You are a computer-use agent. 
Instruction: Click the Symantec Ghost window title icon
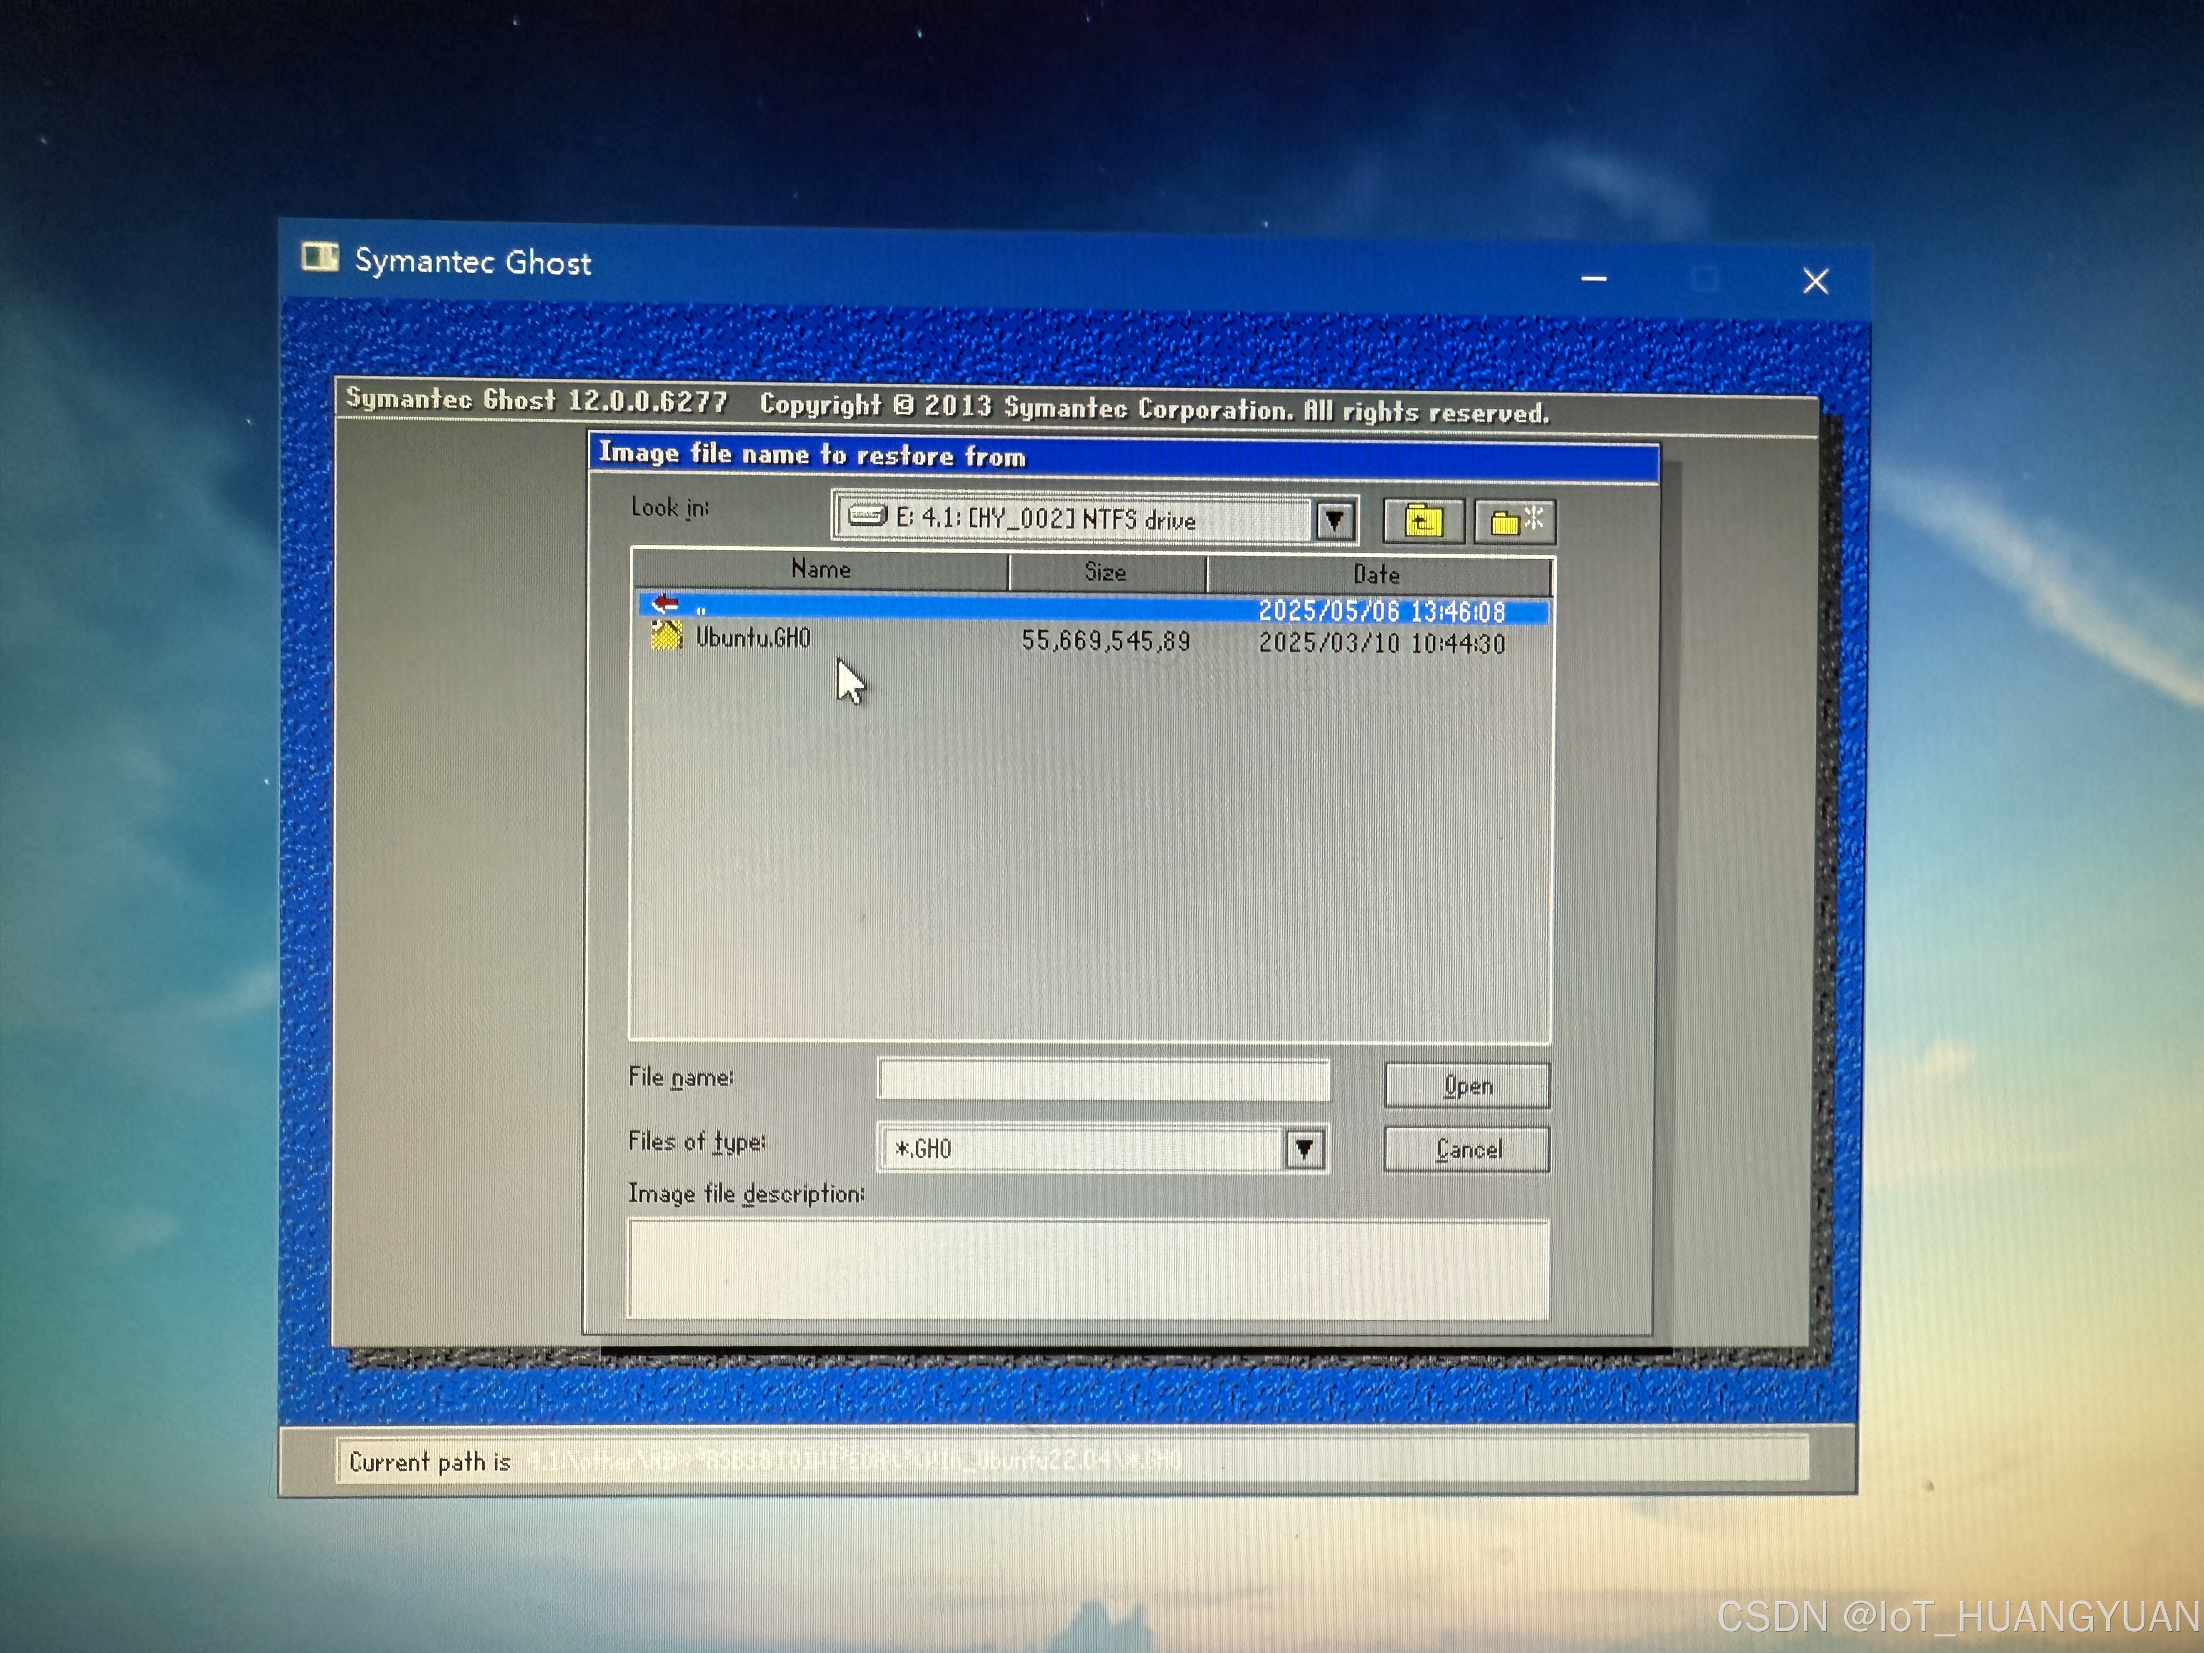tap(320, 257)
